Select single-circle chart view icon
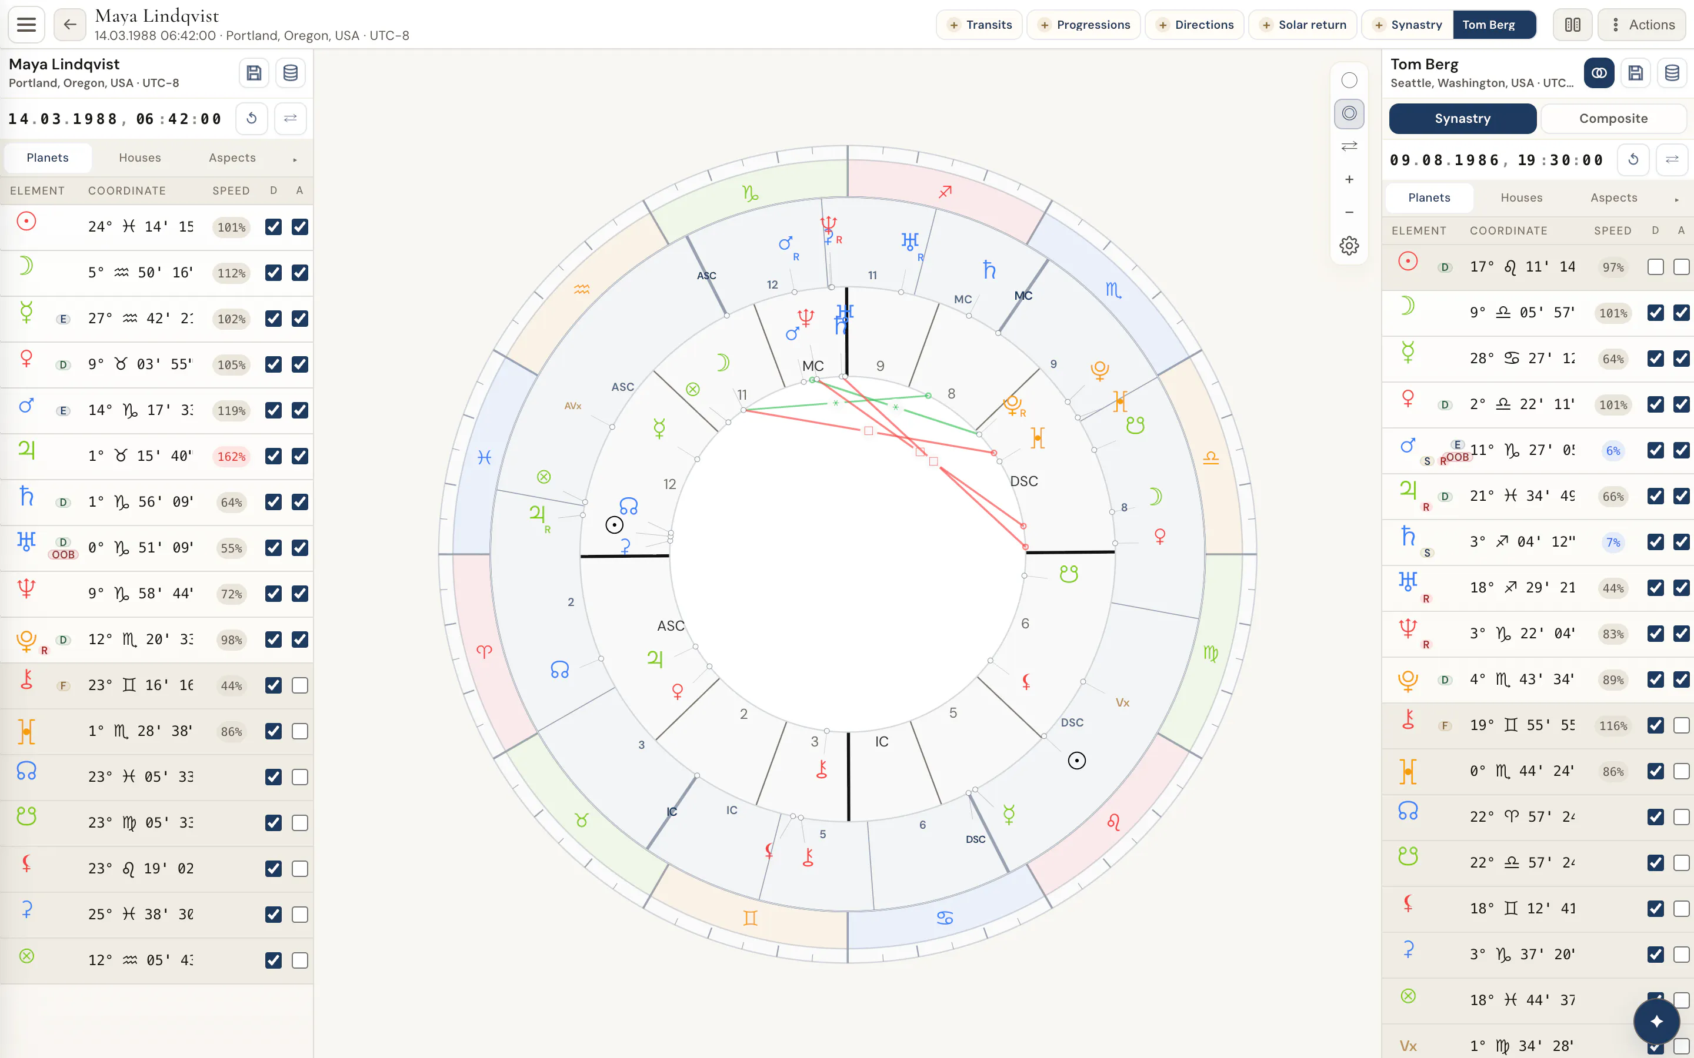 pyautogui.click(x=1349, y=81)
